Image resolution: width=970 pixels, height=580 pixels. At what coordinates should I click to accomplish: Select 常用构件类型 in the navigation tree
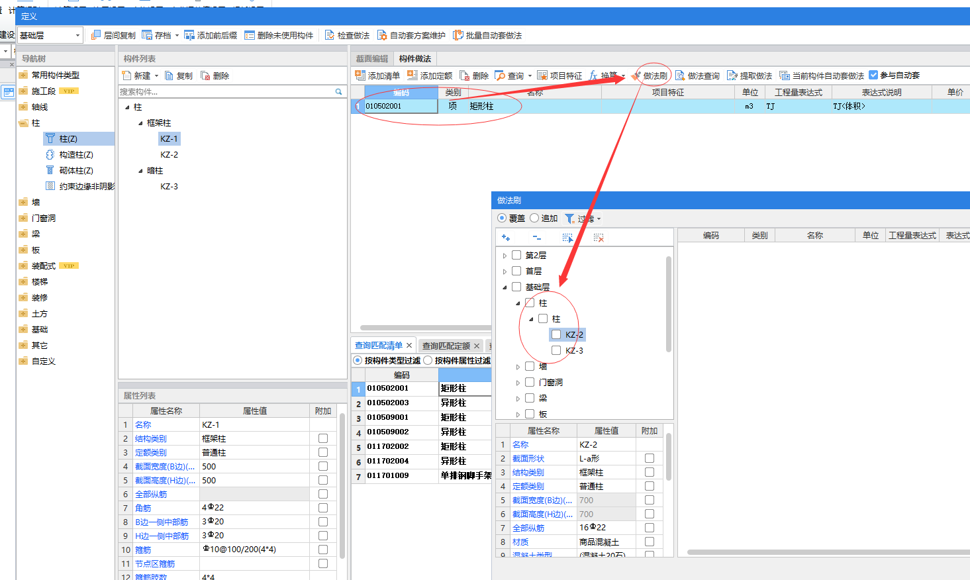[x=56, y=75]
